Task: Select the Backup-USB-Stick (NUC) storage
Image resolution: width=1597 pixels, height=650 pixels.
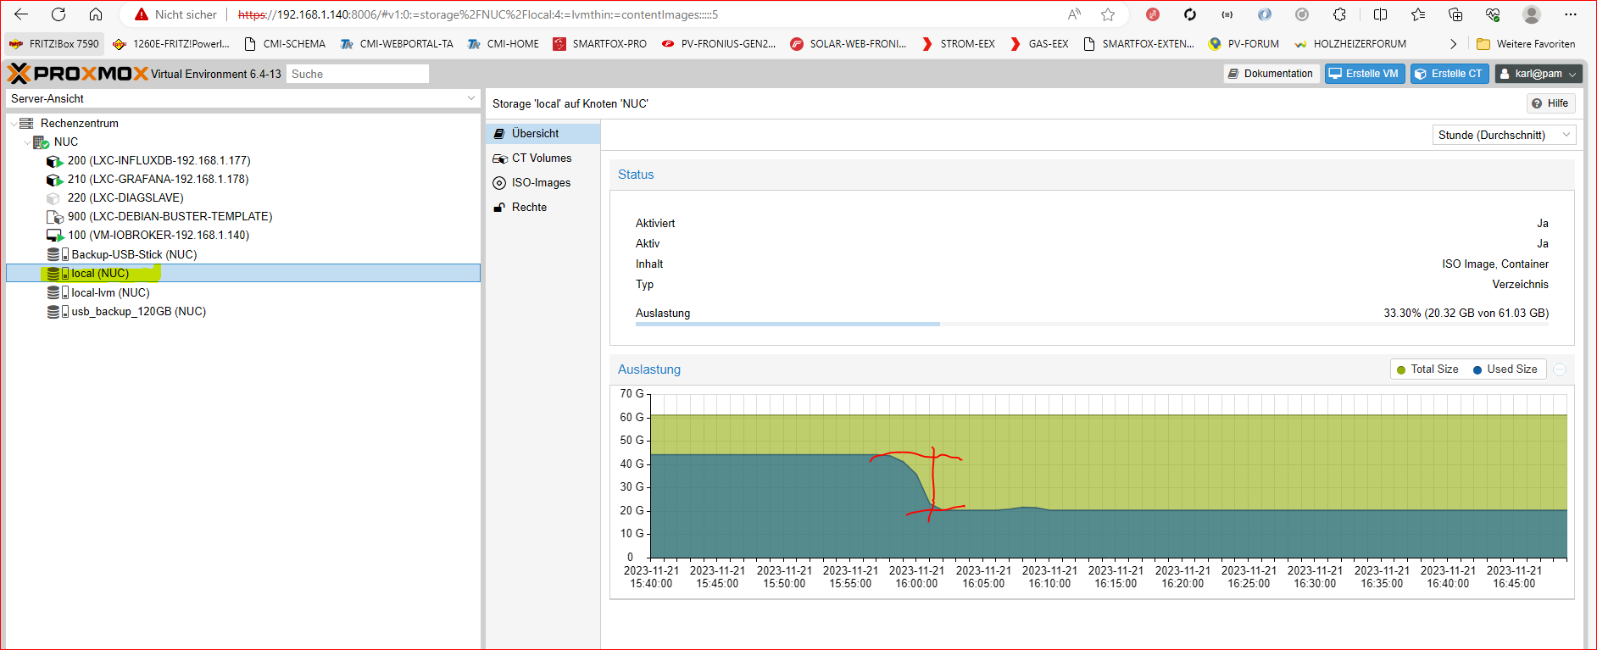Action: (x=134, y=254)
